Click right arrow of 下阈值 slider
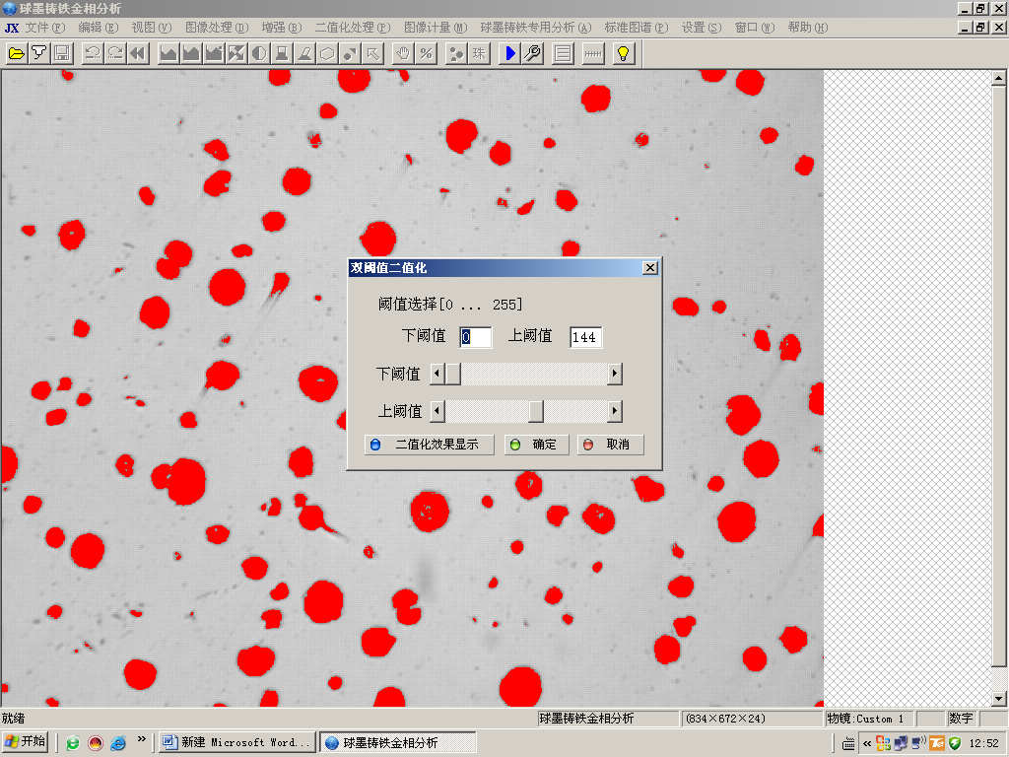Viewport: 1009px width, 757px height. pos(615,374)
